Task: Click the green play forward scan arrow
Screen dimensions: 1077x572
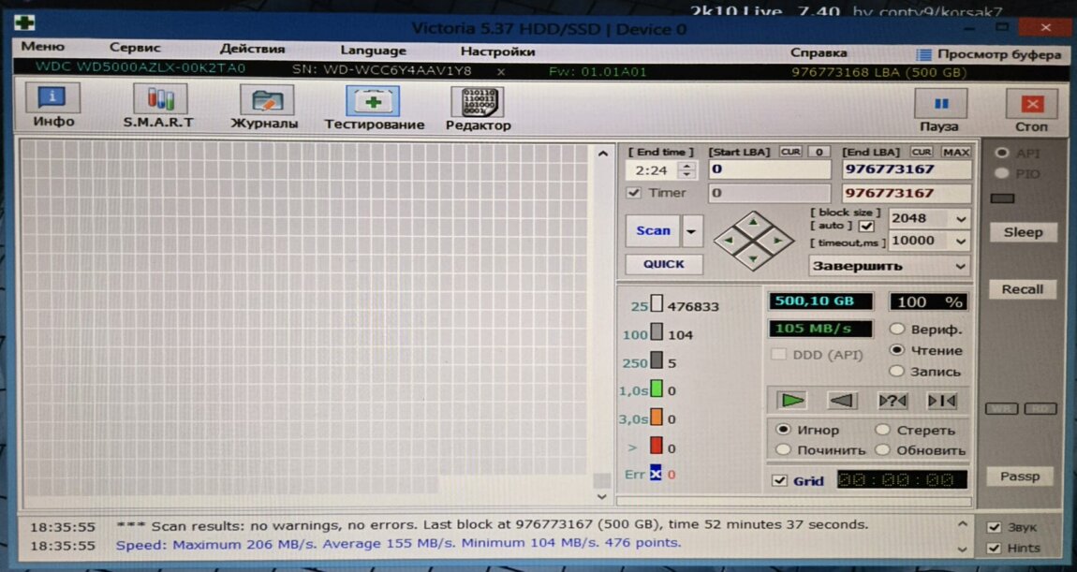Action: tap(792, 401)
